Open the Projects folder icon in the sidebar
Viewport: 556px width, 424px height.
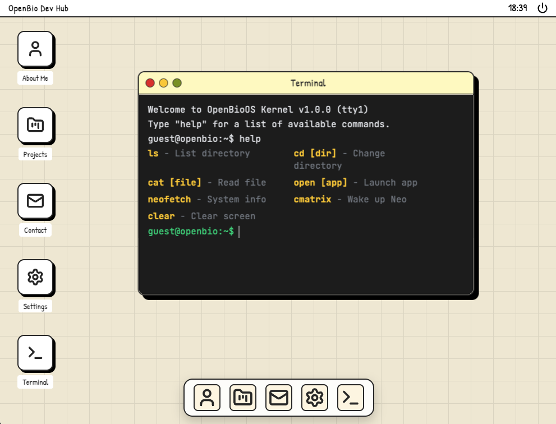(x=35, y=126)
